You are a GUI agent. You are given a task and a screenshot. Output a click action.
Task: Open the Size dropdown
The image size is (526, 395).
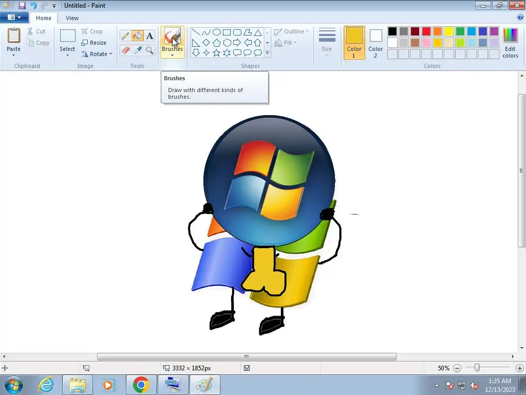click(327, 42)
